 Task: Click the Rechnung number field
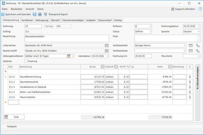tap(33, 26)
